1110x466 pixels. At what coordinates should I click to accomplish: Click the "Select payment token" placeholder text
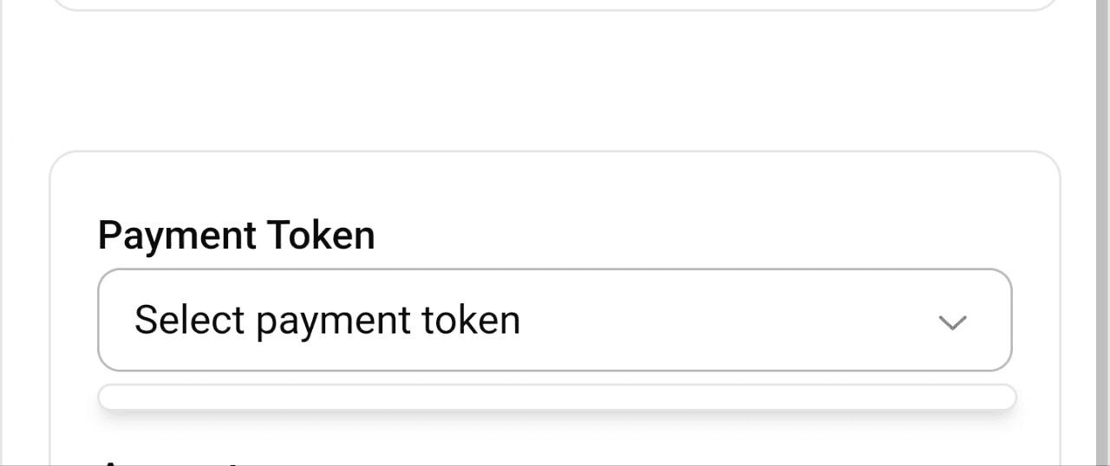(327, 320)
